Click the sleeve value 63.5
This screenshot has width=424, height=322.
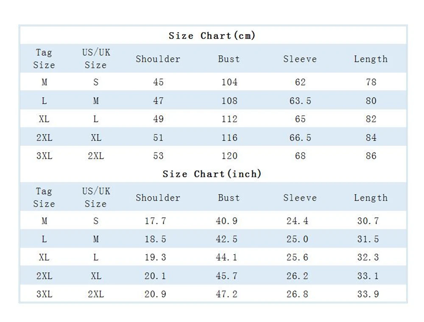click(x=300, y=101)
